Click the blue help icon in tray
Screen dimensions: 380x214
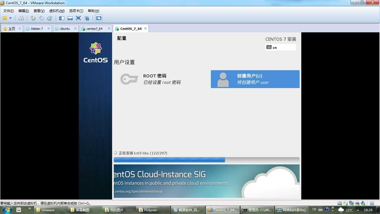[327, 209]
